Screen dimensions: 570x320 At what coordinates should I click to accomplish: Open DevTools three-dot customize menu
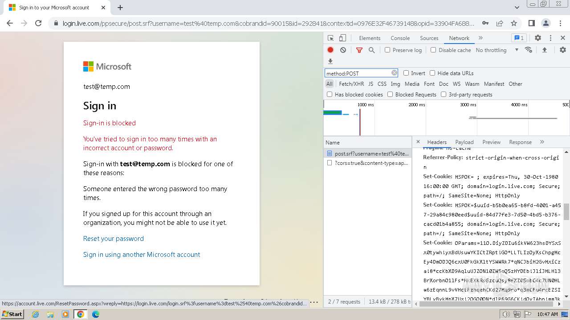coord(550,38)
